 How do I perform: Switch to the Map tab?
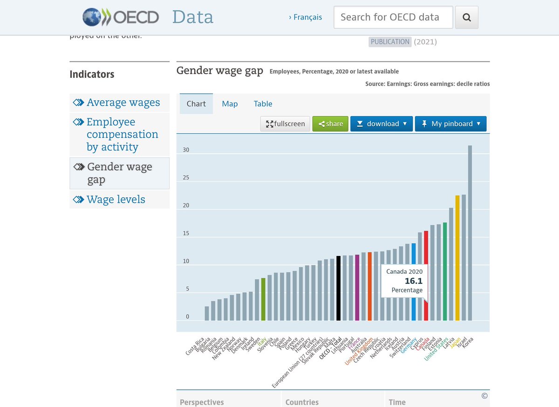click(x=230, y=104)
